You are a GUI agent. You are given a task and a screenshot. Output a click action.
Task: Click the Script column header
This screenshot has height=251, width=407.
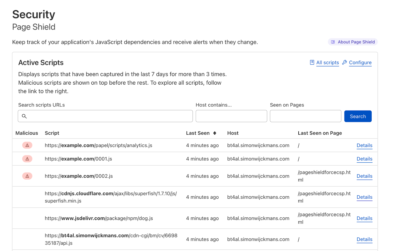coord(52,133)
